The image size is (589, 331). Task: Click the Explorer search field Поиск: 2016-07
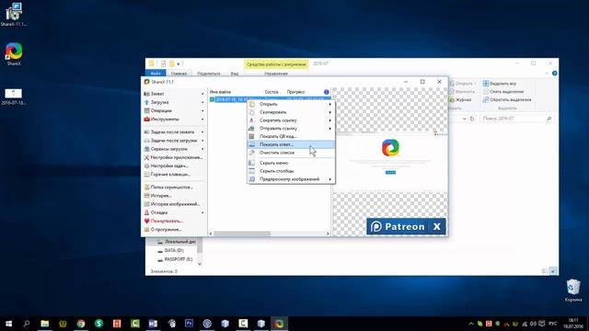pyautogui.click(x=517, y=119)
